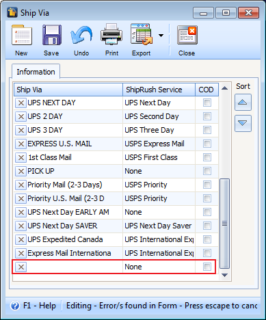Image resolution: width=266 pixels, height=320 pixels.
Task: Open the Export dropdown arrow
Action: (x=161, y=36)
